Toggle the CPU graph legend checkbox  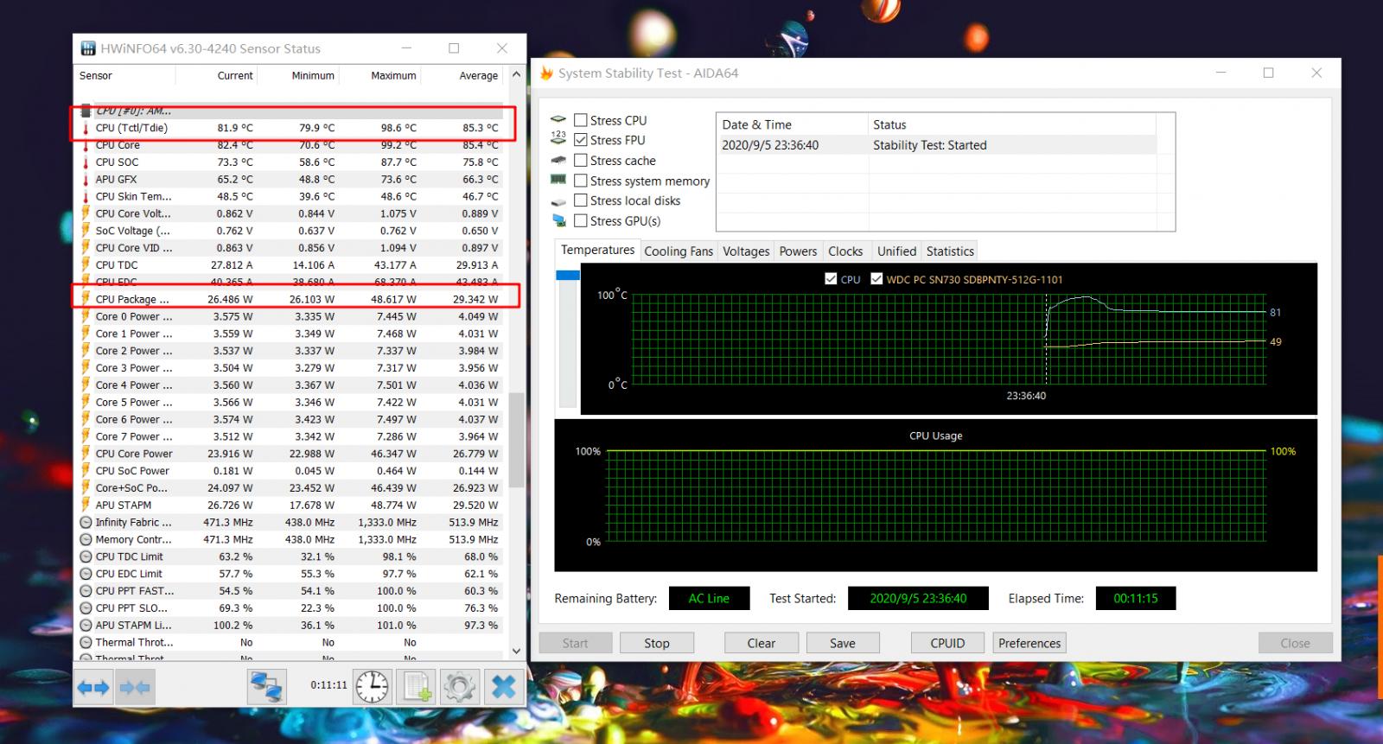(831, 279)
